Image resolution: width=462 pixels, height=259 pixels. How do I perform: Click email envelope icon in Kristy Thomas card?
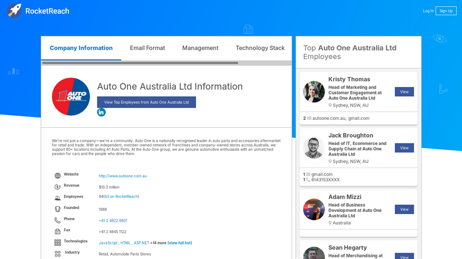coord(309,118)
